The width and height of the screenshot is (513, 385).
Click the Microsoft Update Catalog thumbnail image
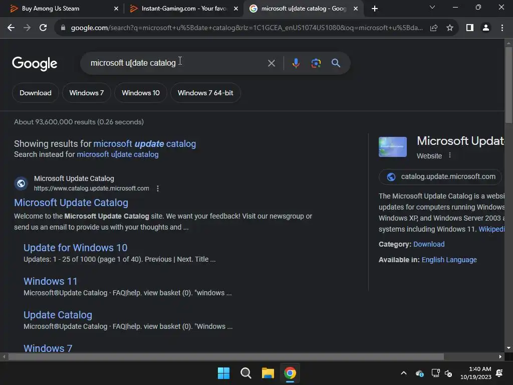point(393,147)
